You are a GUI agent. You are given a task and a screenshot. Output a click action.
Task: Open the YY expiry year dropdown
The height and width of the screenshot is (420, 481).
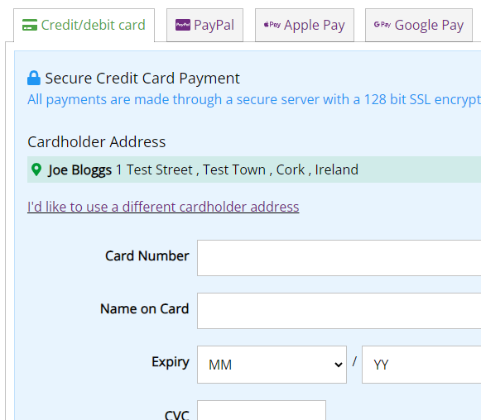click(421, 365)
